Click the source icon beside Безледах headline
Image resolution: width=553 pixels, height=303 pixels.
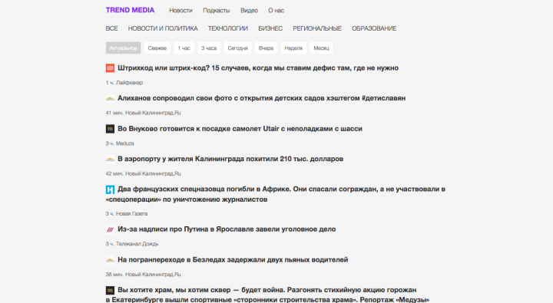(110, 260)
